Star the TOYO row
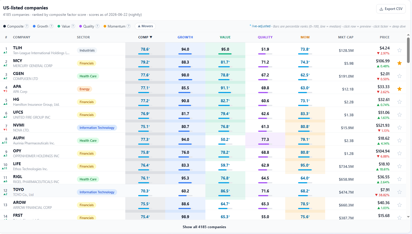The width and height of the screenshot is (412, 234). tap(399, 192)
